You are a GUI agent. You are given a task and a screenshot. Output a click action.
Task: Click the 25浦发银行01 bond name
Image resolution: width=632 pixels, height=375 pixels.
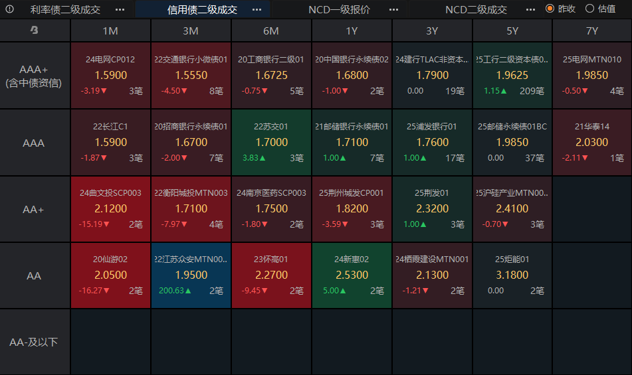pos(432,126)
